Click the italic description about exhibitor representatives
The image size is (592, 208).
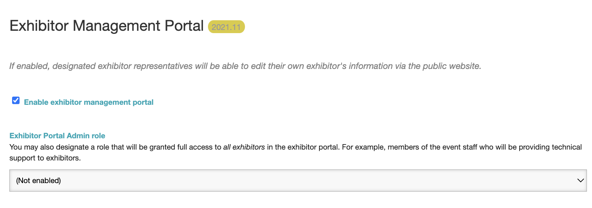pos(245,66)
